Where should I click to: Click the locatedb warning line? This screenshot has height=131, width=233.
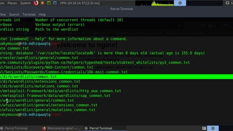pyautogui.click(x=102, y=53)
